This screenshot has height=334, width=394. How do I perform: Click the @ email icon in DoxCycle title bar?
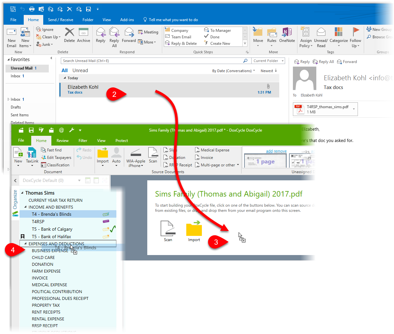pos(61,130)
